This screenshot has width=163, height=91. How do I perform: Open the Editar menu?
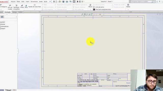(18, 2)
